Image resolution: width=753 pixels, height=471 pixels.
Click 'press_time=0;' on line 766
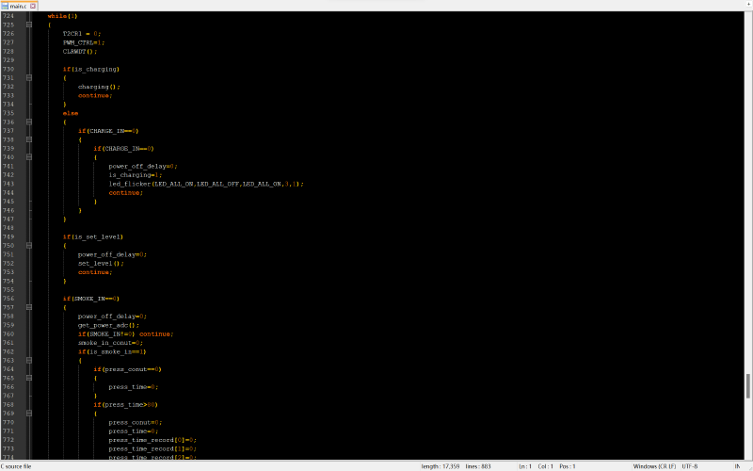click(134, 387)
